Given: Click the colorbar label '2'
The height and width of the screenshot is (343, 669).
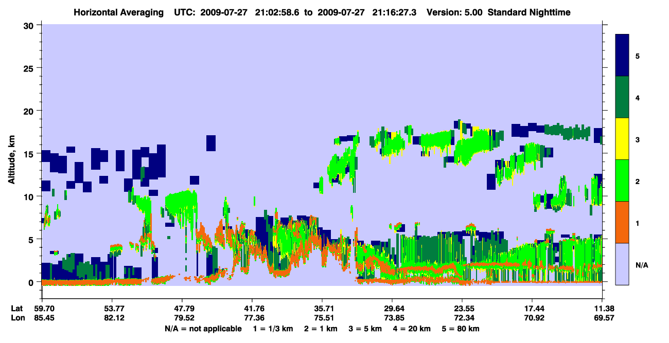Looking at the screenshot, I should pyautogui.click(x=638, y=181).
